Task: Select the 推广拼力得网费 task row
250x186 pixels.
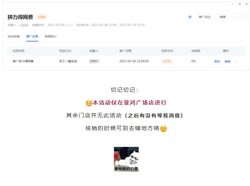Action: [x=126, y=61]
